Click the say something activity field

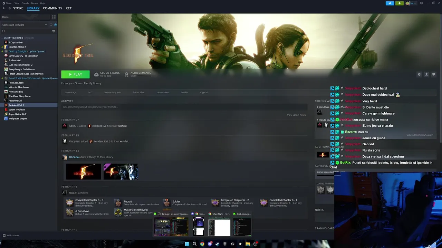pos(184,107)
